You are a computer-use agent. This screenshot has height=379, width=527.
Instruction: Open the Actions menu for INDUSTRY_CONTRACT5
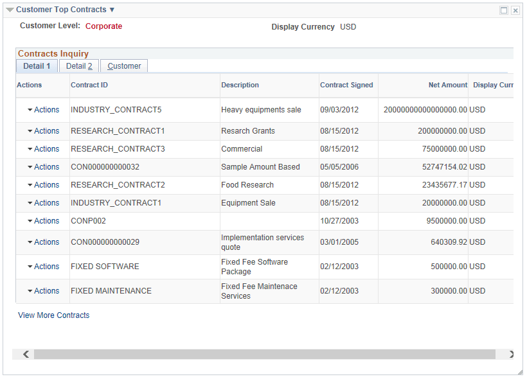coord(42,109)
